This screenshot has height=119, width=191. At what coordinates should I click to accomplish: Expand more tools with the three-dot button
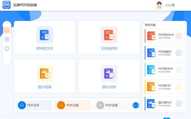click(136, 105)
